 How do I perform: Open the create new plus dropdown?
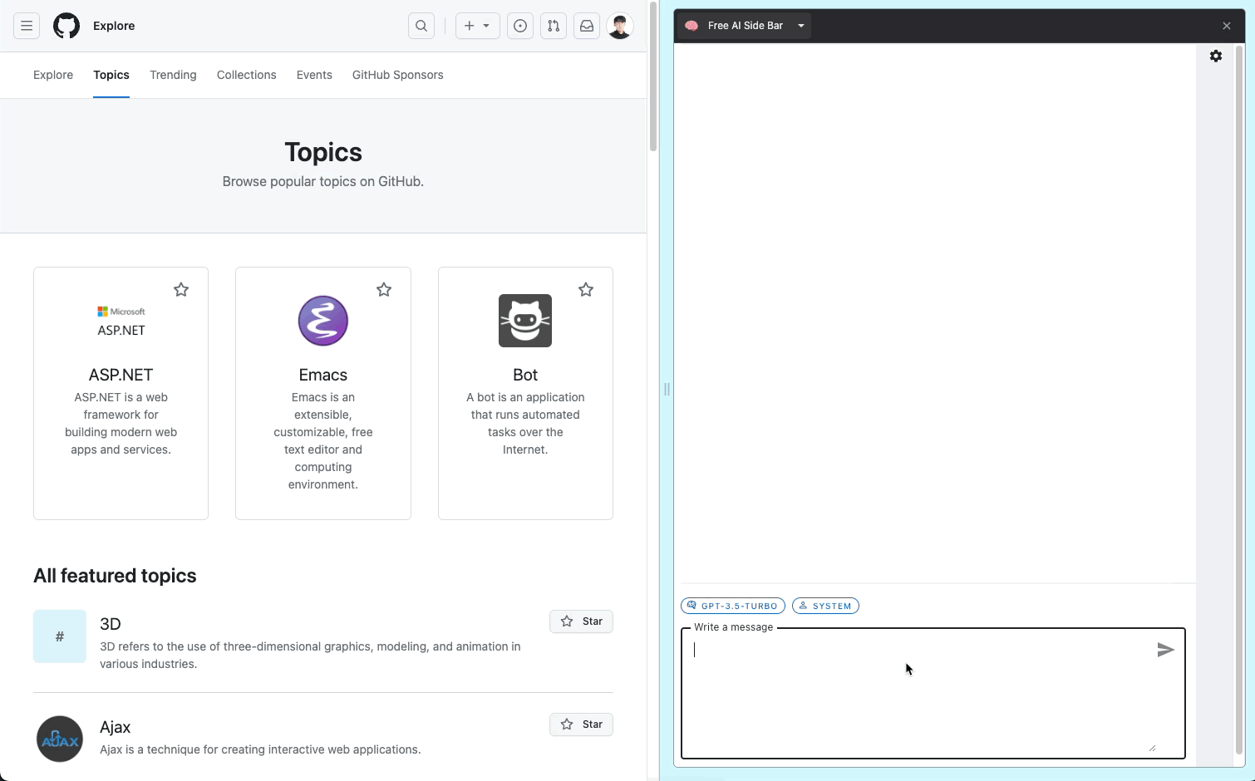point(477,26)
